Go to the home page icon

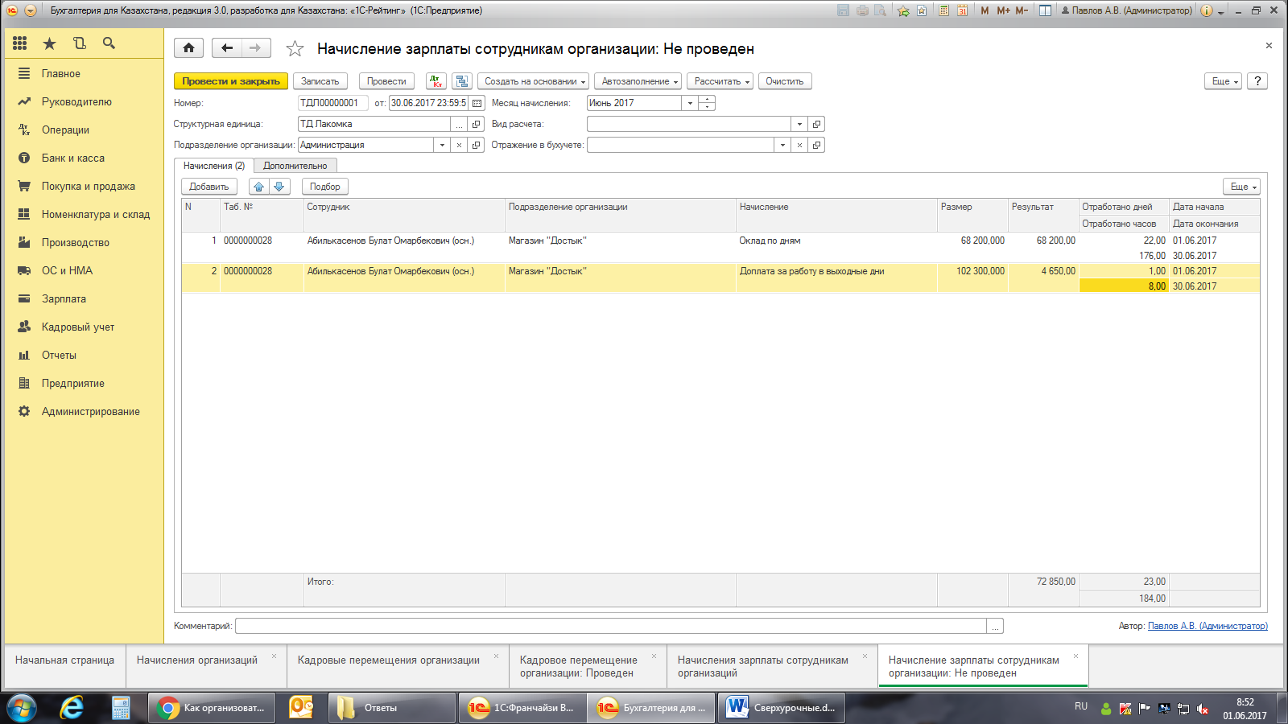coord(188,48)
